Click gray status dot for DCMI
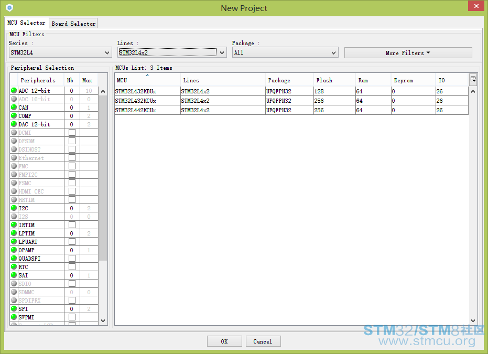 [x=14, y=132]
